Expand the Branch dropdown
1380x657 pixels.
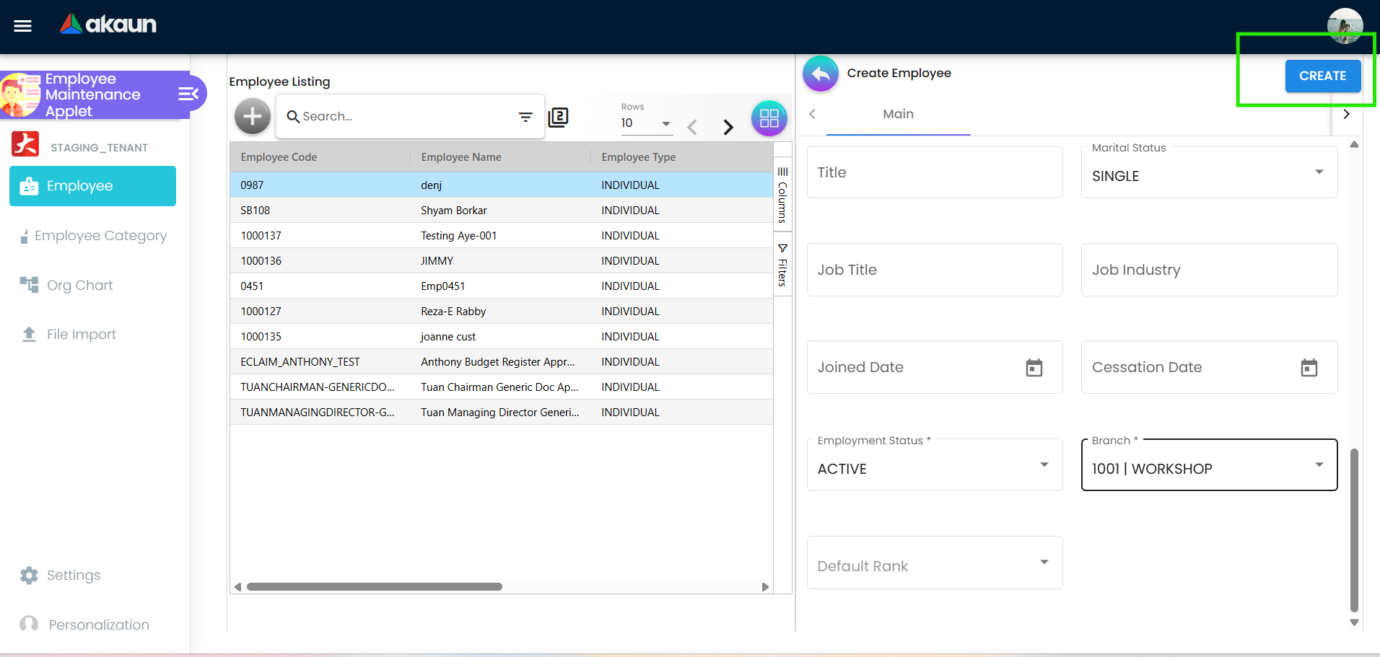pos(1319,465)
